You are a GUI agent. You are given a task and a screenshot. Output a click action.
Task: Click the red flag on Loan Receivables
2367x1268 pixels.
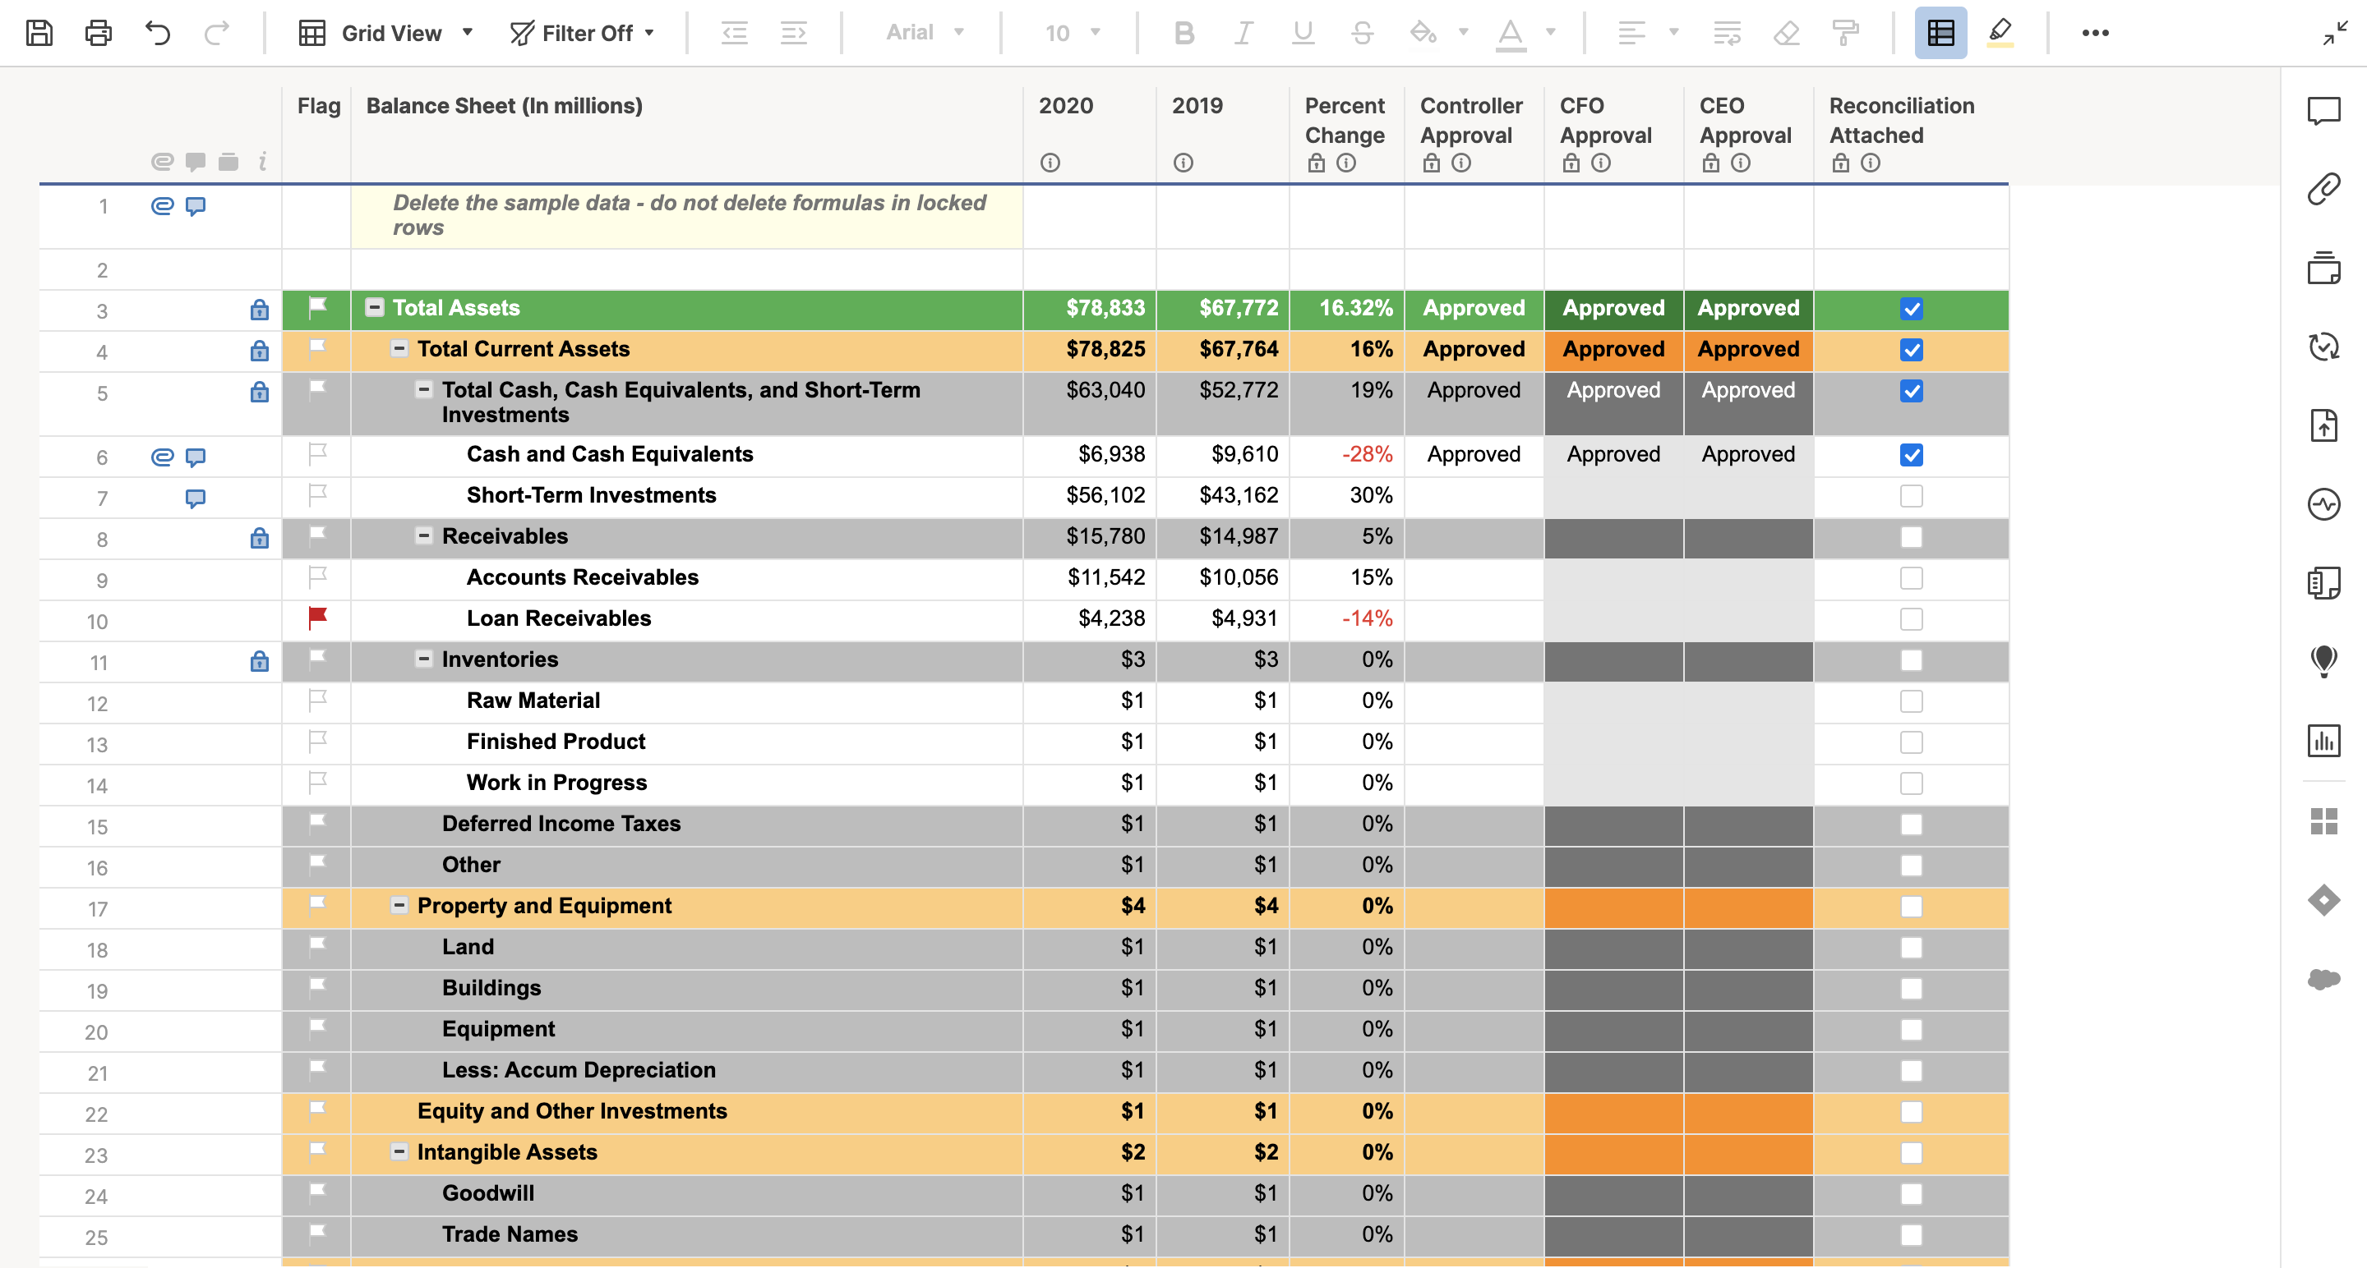(318, 618)
